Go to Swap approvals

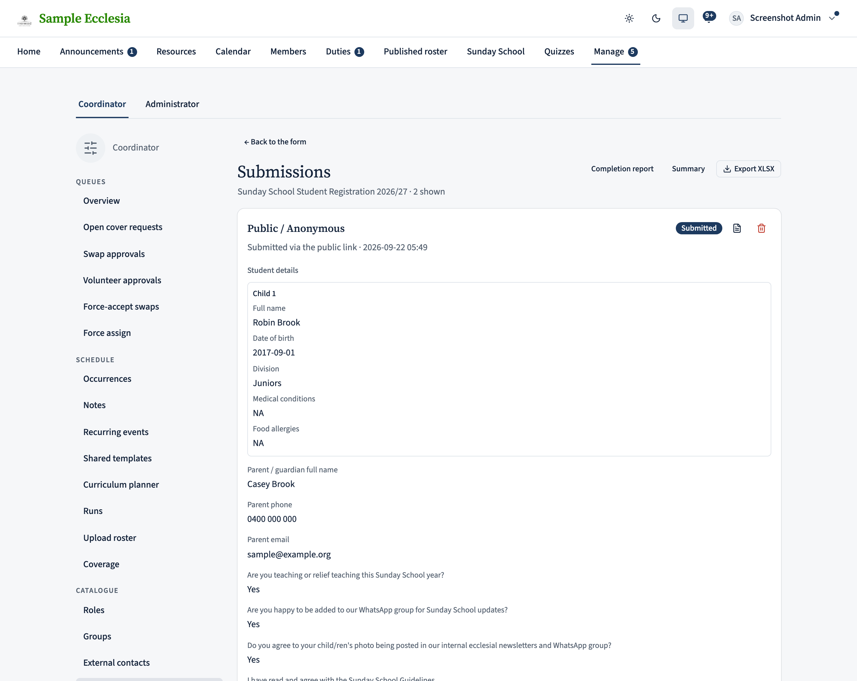114,254
